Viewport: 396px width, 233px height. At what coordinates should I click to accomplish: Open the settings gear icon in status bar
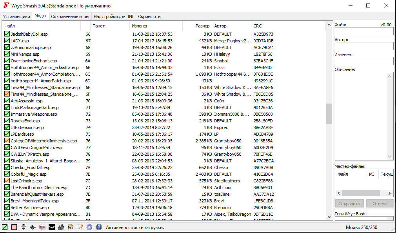coord(89,227)
